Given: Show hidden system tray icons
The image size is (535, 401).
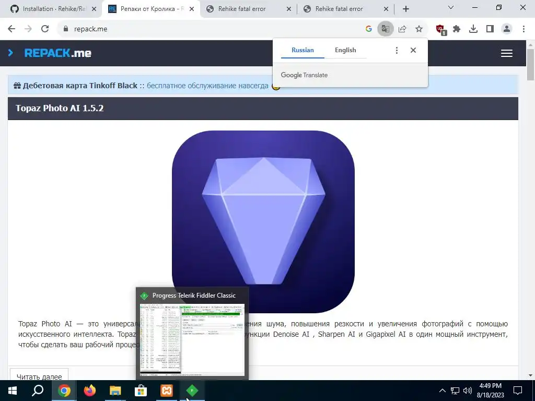Looking at the screenshot, I should tap(442, 391).
